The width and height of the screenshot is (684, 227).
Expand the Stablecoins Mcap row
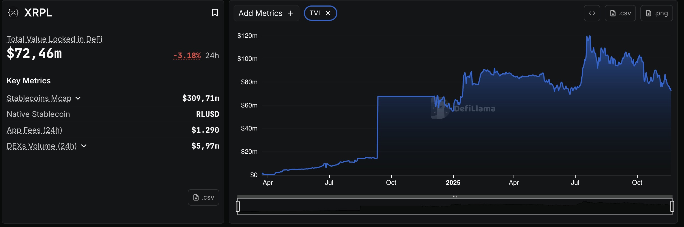78,98
